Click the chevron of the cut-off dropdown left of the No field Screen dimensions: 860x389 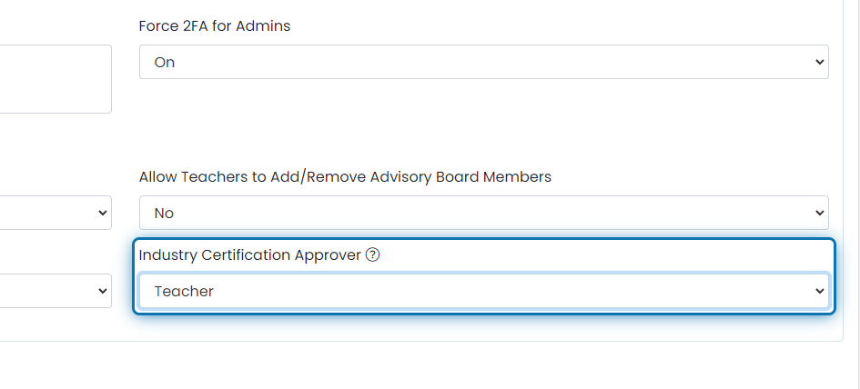pos(103,213)
